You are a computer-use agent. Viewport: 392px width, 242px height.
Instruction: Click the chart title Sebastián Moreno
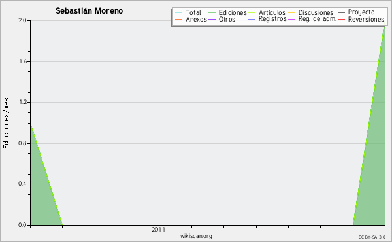90,11
